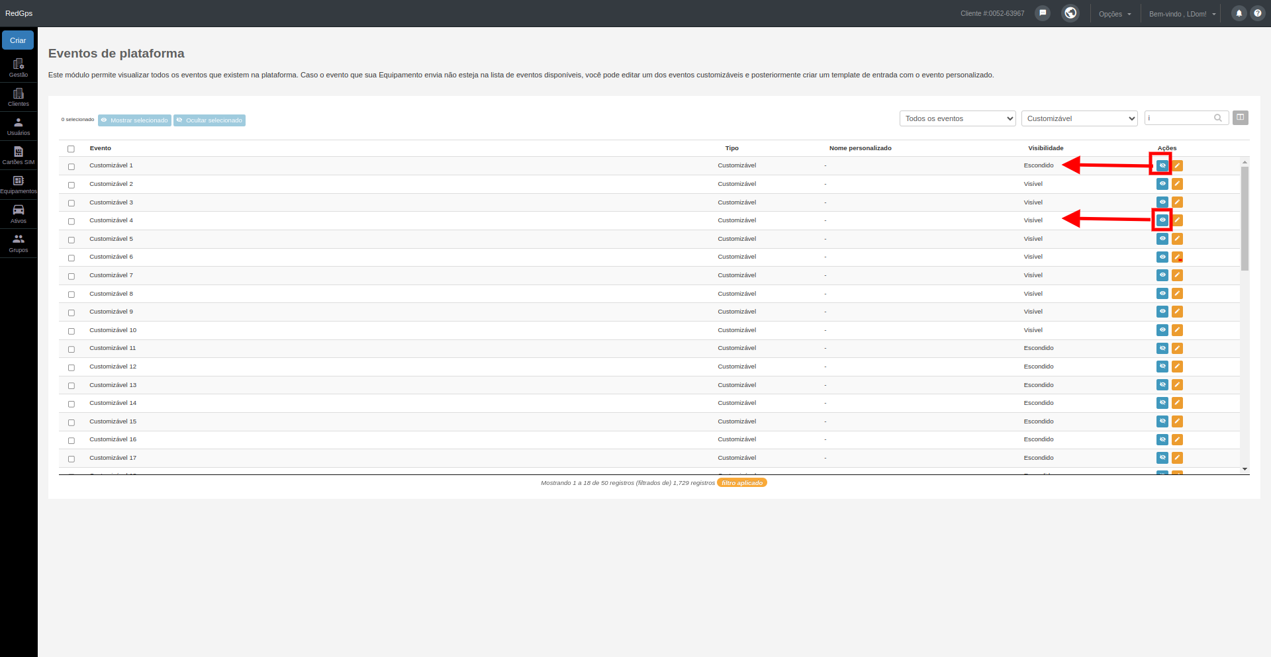The width and height of the screenshot is (1271, 657).
Task: Edit the Customizável 2 event with pencil icon
Action: pos(1177,184)
